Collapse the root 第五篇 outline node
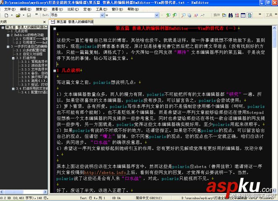278x201 pixels. pos(3,27)
